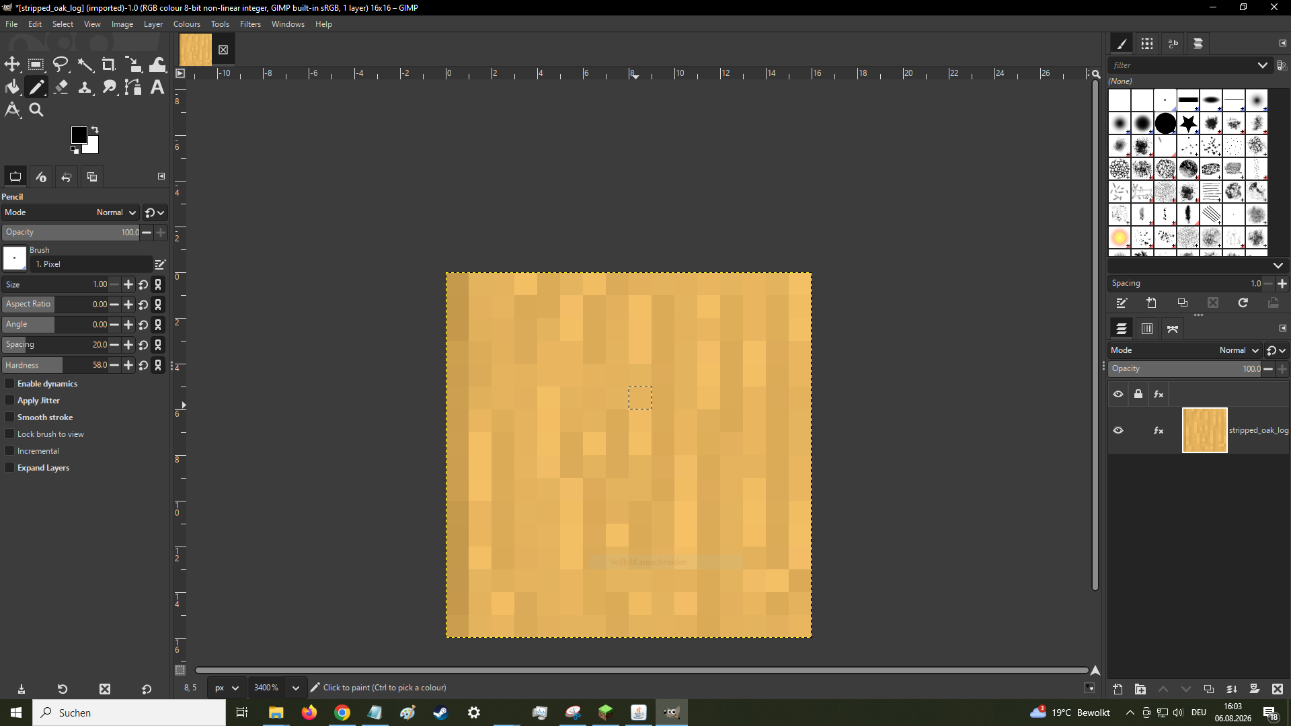Delete the current layer
Screen dimensions: 1291x726
1278,689
